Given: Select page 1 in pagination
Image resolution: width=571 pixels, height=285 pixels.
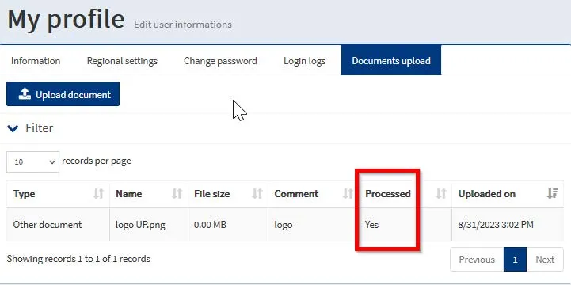Looking at the screenshot, I should coord(515,260).
